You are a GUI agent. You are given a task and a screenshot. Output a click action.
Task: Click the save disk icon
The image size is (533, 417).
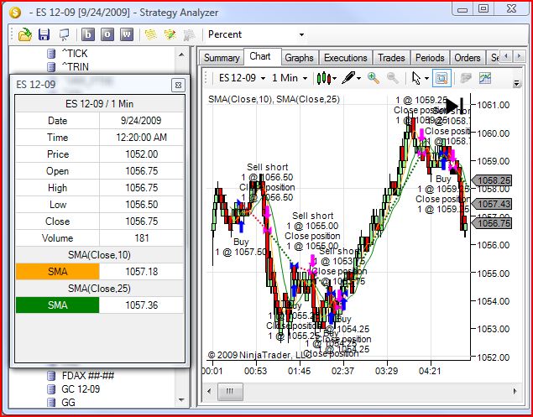click(44, 34)
